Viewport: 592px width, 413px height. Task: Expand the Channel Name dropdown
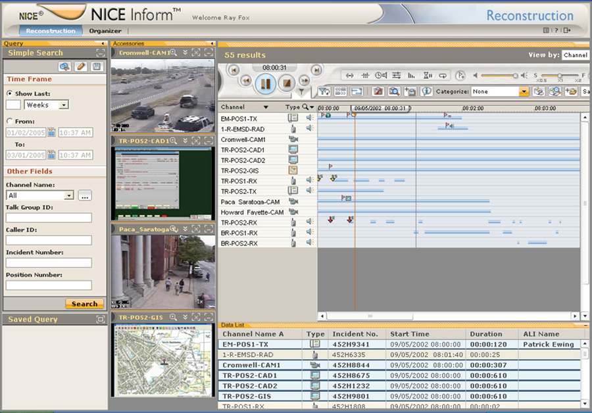pyautogui.click(x=69, y=195)
